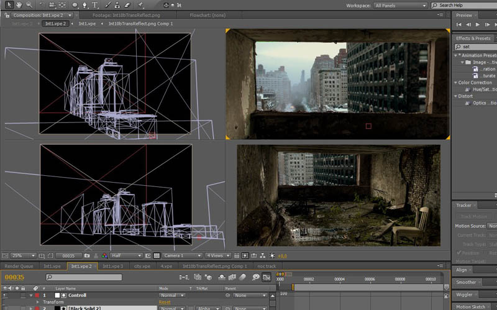Click the Local Axis Mode icon
The image size is (497, 310).
pos(166,5)
